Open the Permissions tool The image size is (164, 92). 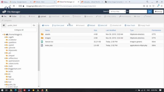click(x=125, y=16)
